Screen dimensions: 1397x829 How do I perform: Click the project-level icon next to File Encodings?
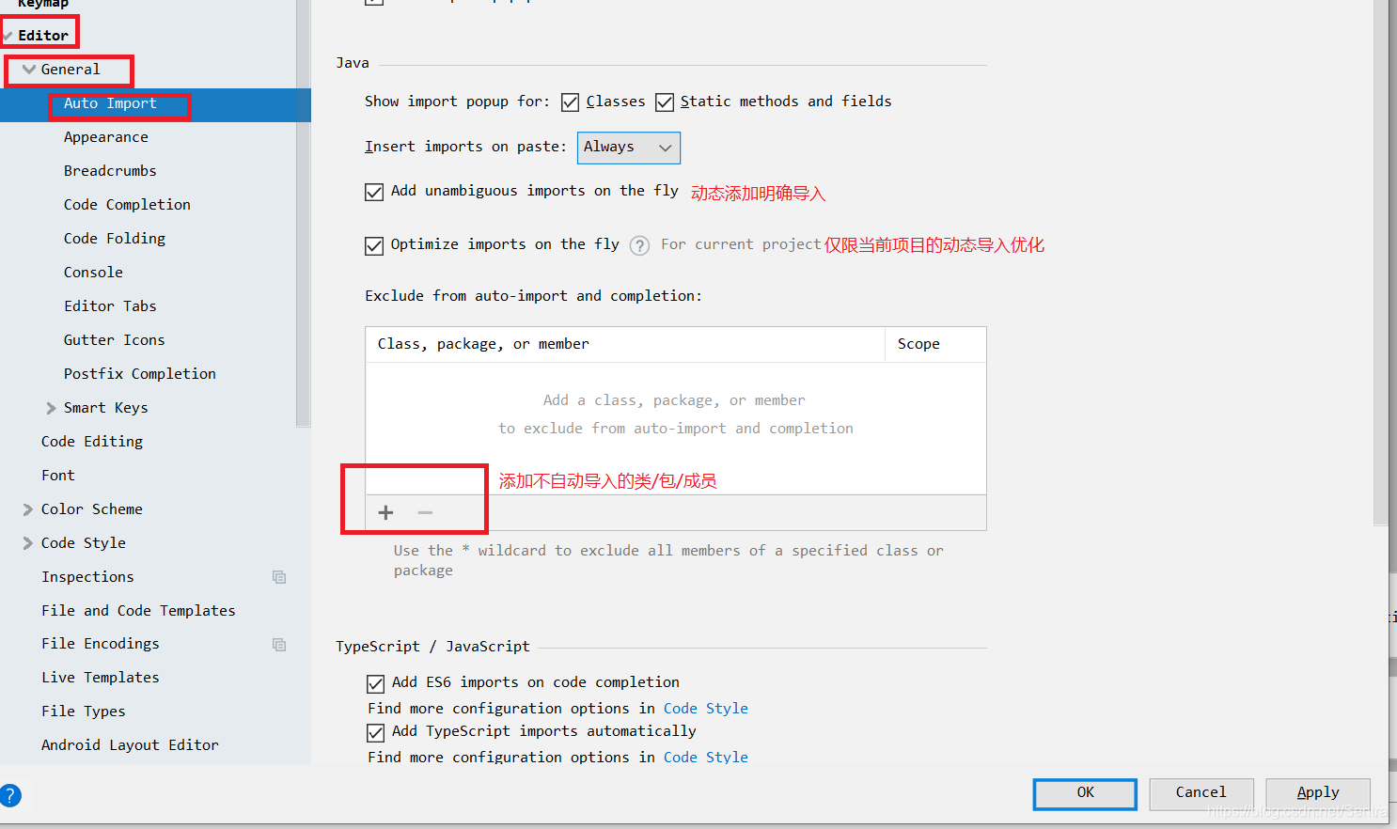(x=279, y=645)
